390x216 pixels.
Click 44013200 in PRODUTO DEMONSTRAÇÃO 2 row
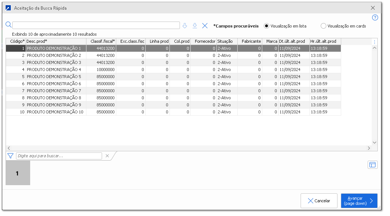tap(101, 55)
